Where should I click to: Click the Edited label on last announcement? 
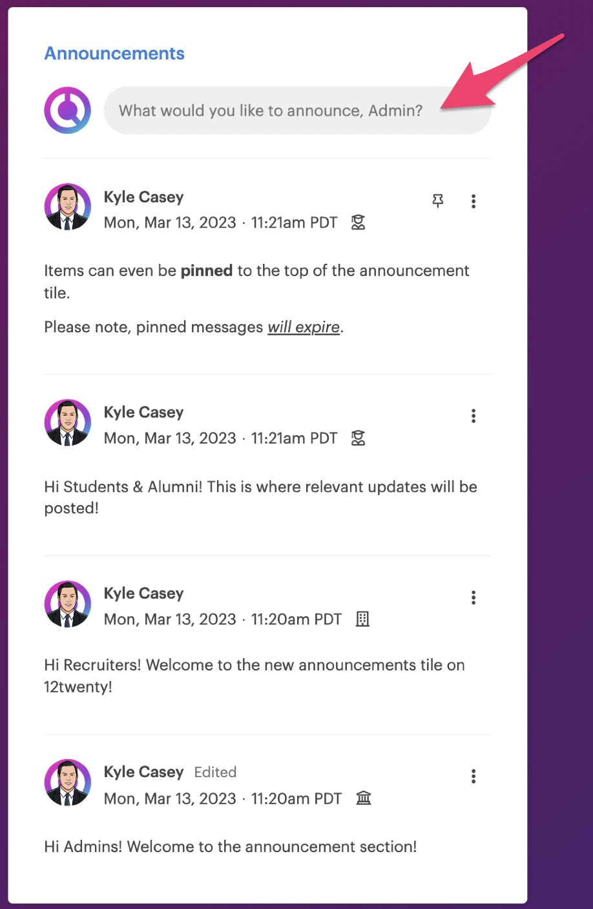pos(215,772)
